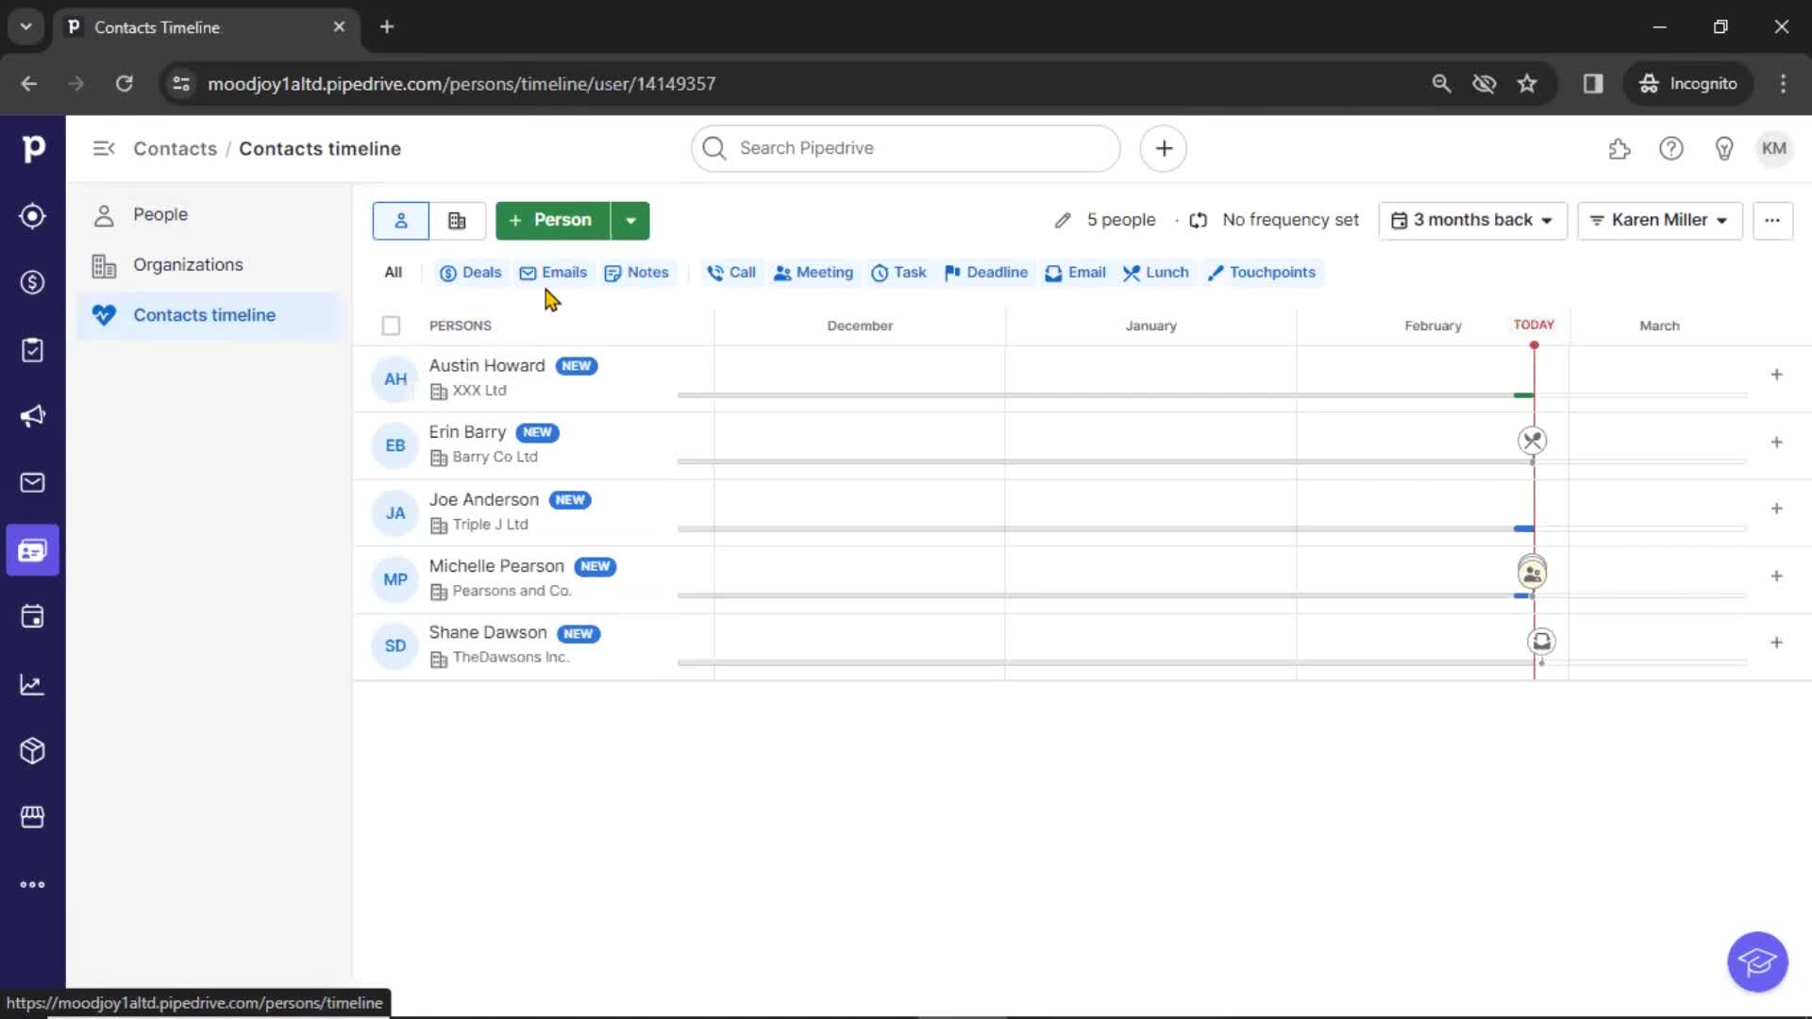Switch to the persons view toggle

tap(400, 220)
